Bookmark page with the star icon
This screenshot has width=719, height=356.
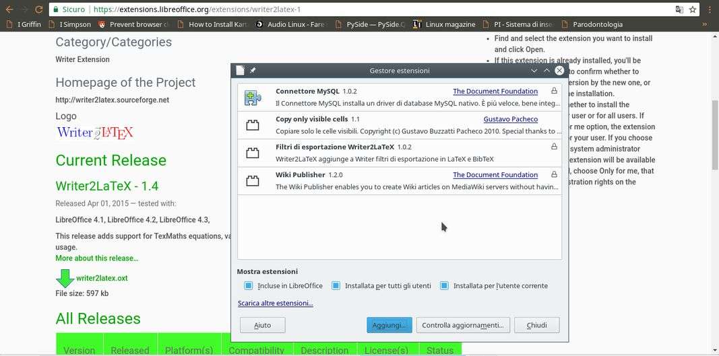(x=693, y=9)
